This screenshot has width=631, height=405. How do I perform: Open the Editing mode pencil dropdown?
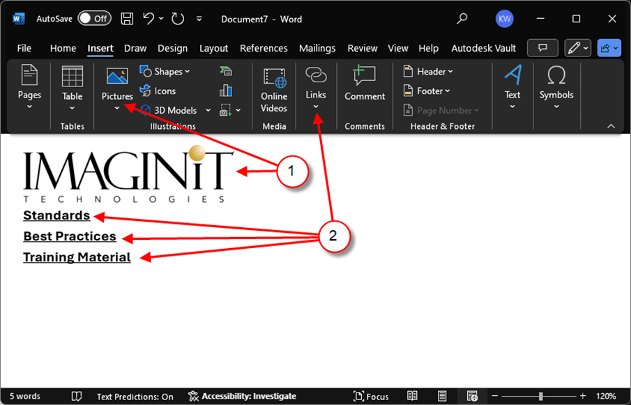point(578,48)
